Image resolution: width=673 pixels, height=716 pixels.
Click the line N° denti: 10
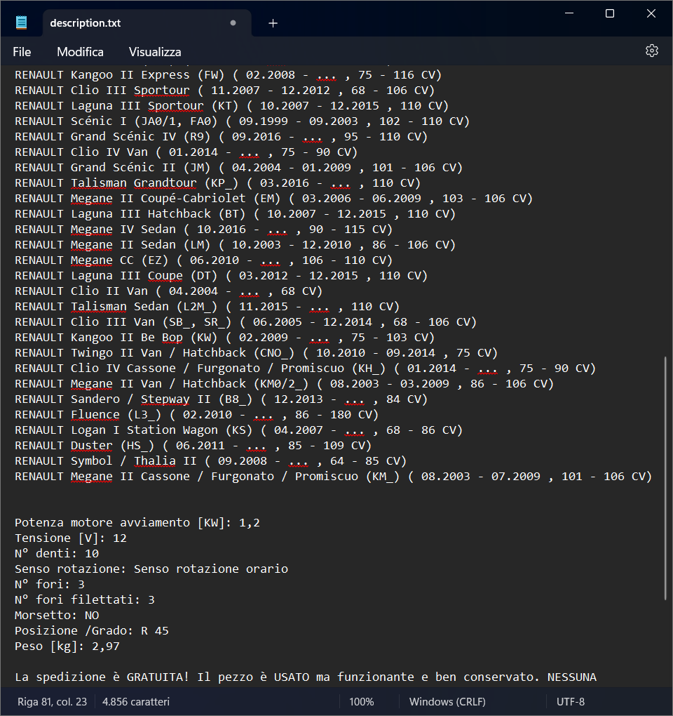click(x=57, y=554)
